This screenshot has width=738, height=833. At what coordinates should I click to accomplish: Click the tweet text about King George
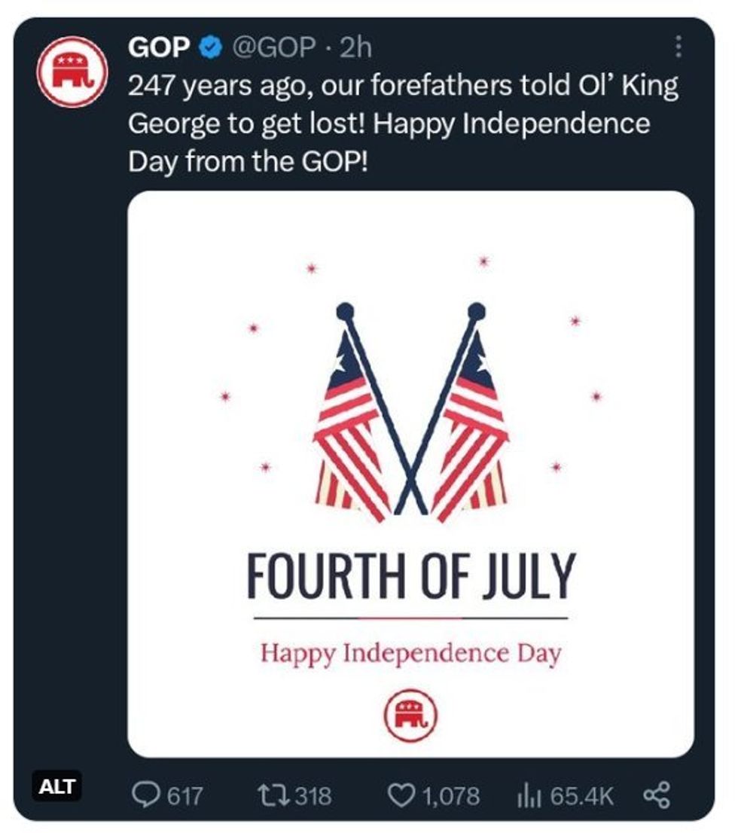coord(404,124)
